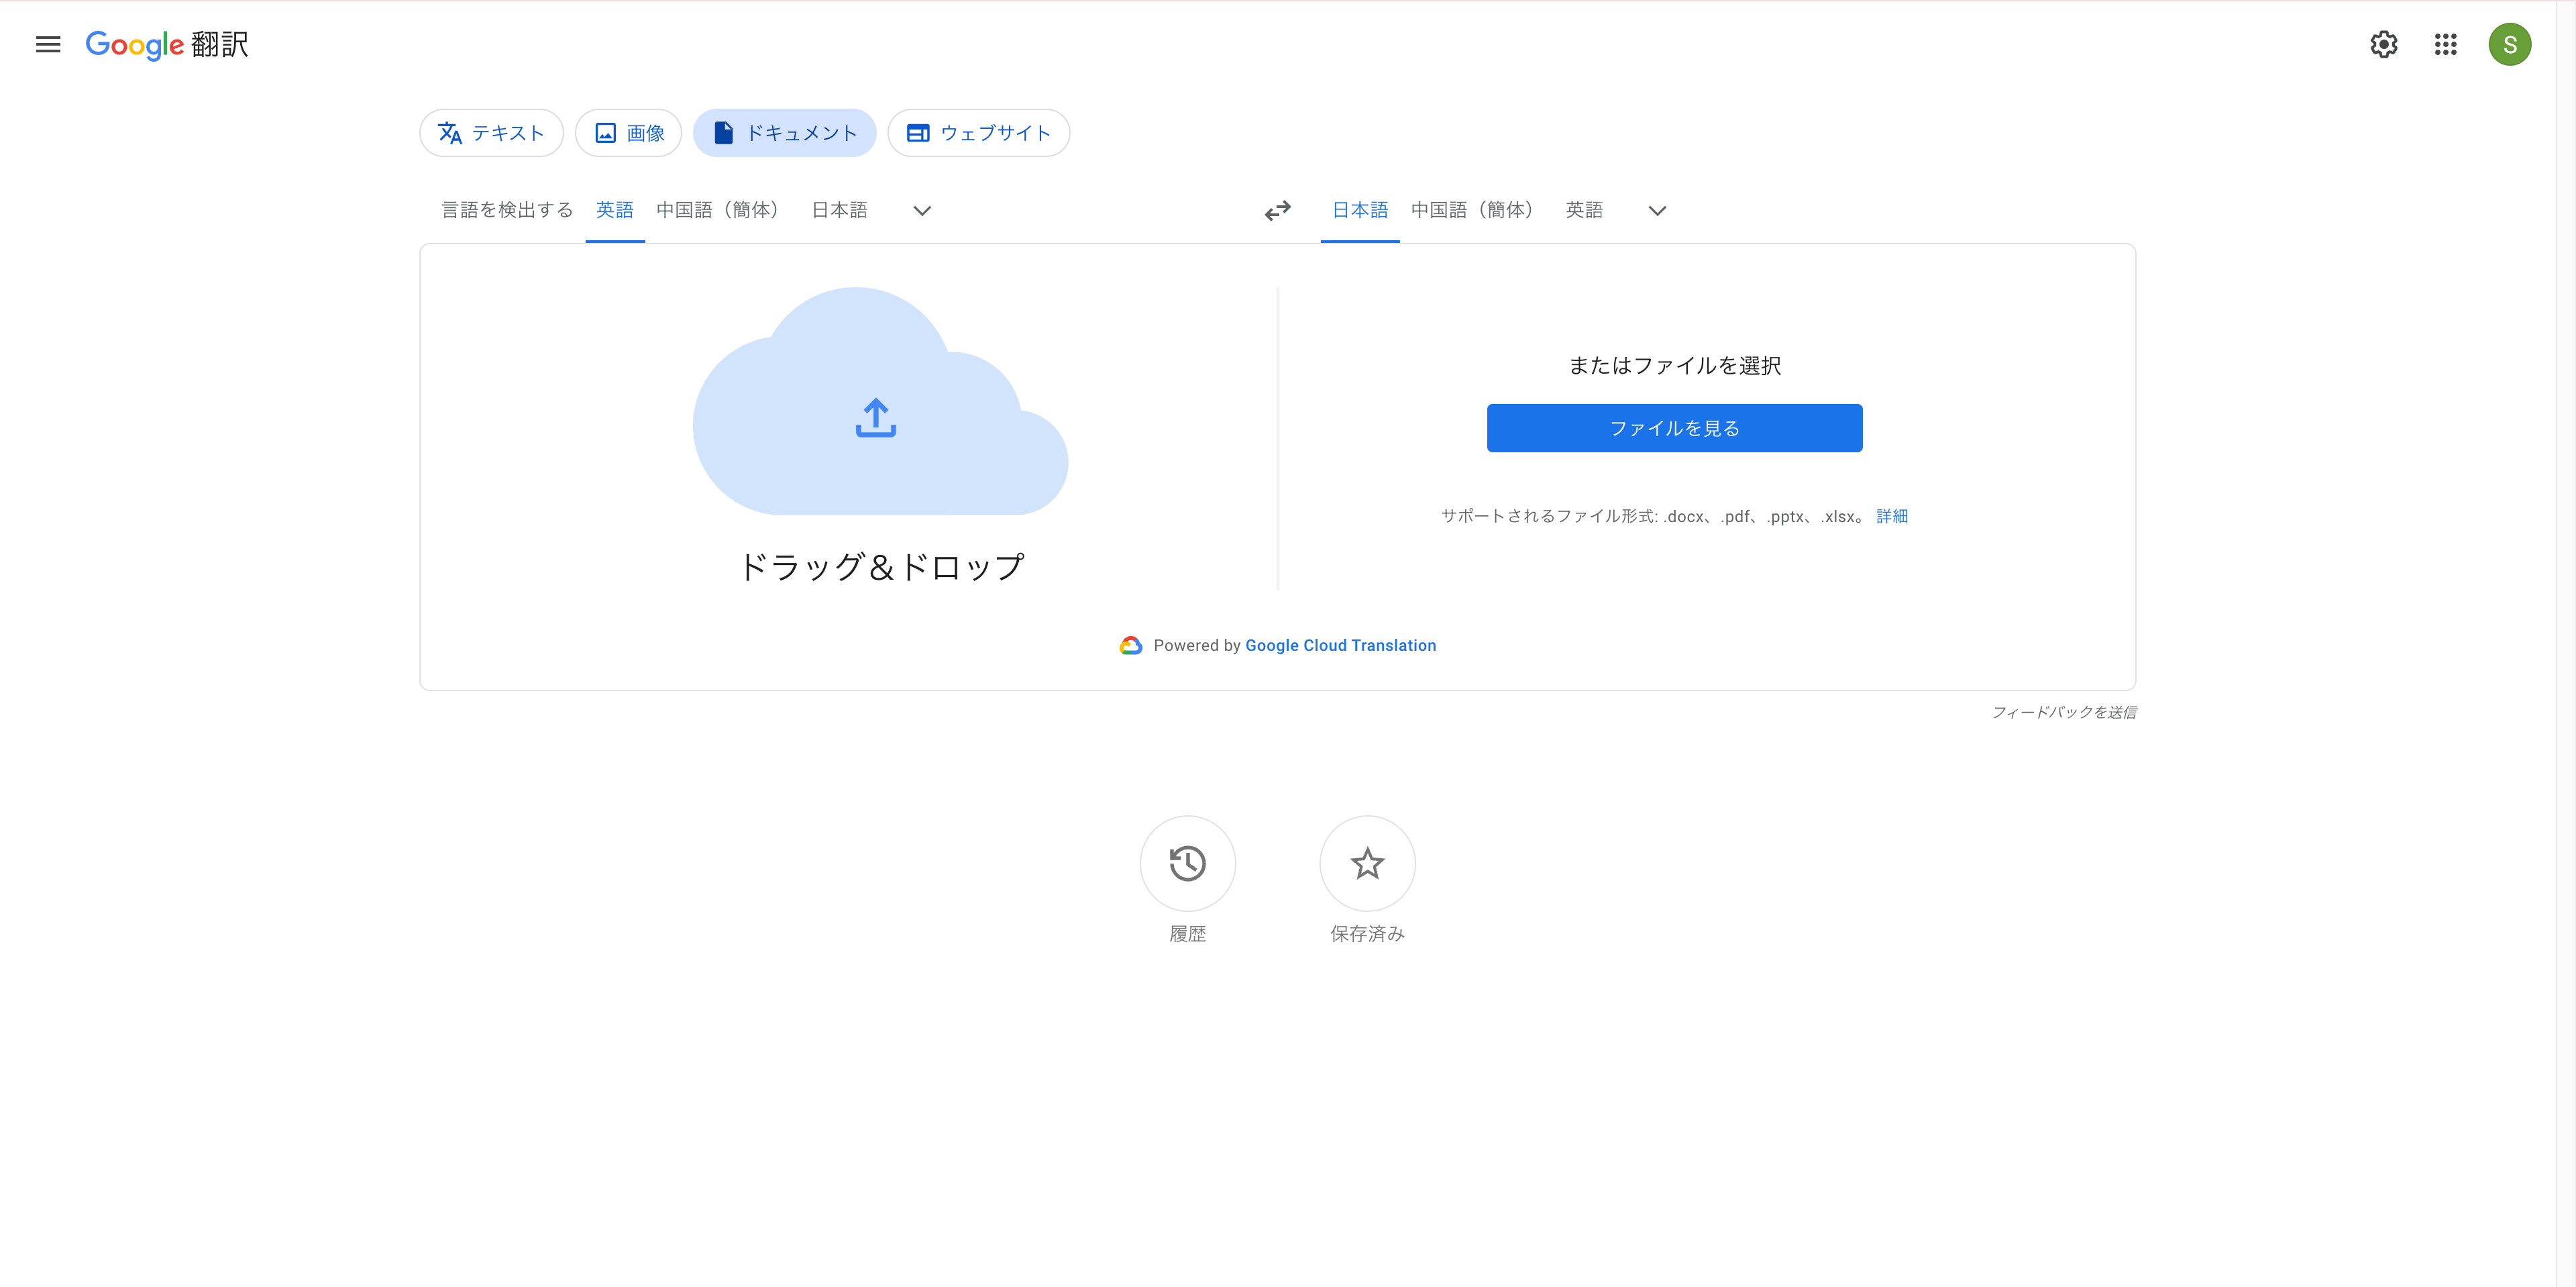
Task: Set target language to 英語
Action: point(1584,210)
